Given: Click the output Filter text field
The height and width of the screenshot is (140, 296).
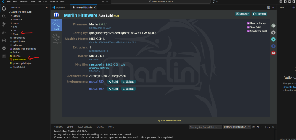Looking at the screenshot, I should coord(205,127).
